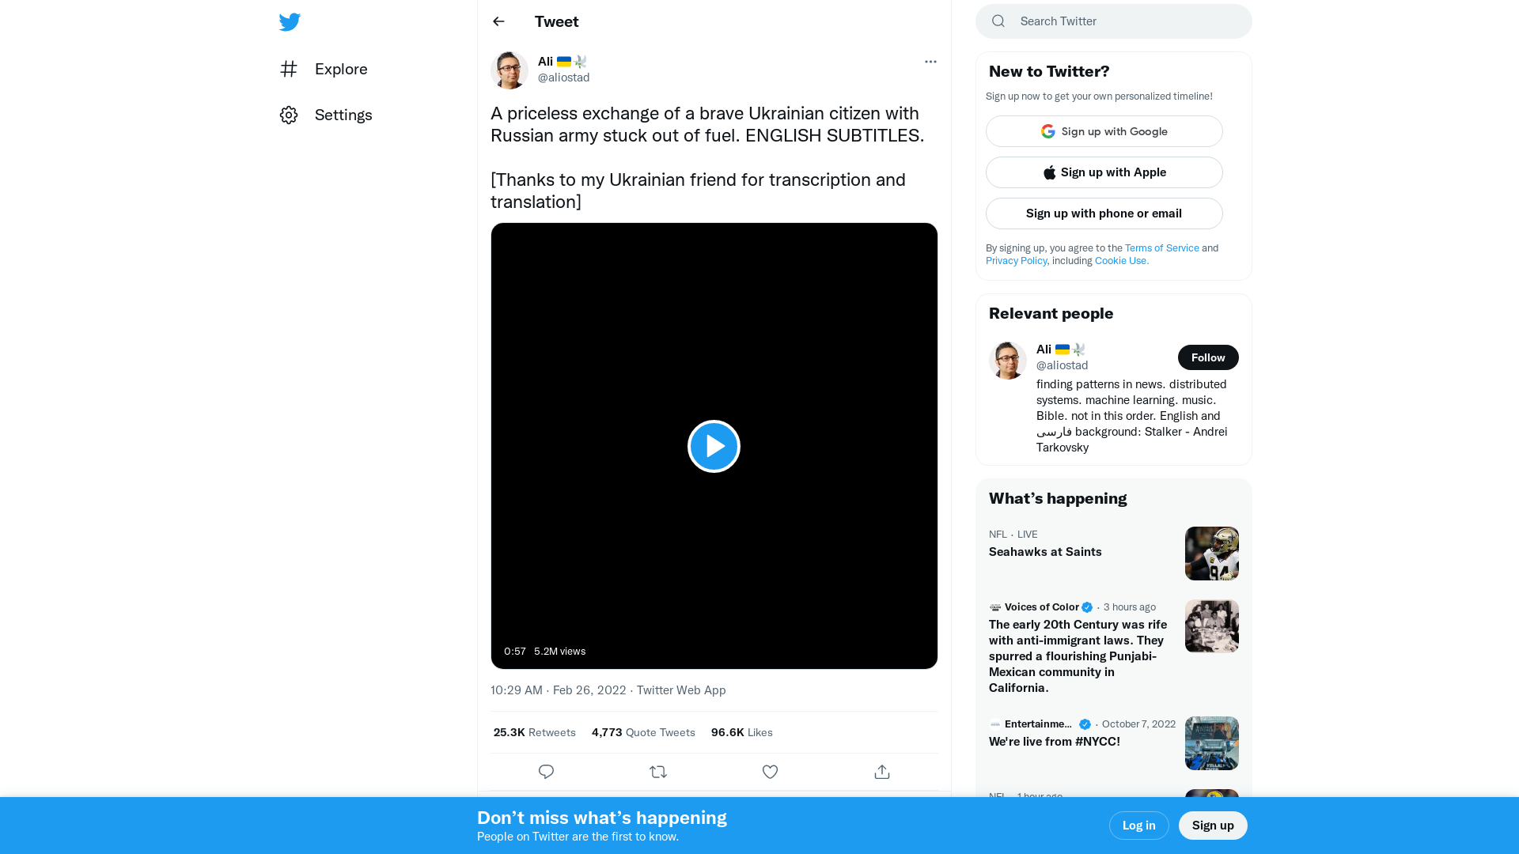The width and height of the screenshot is (1519, 854).
Task: Read the Punjabi-Mexican community story
Action: coord(1078,656)
